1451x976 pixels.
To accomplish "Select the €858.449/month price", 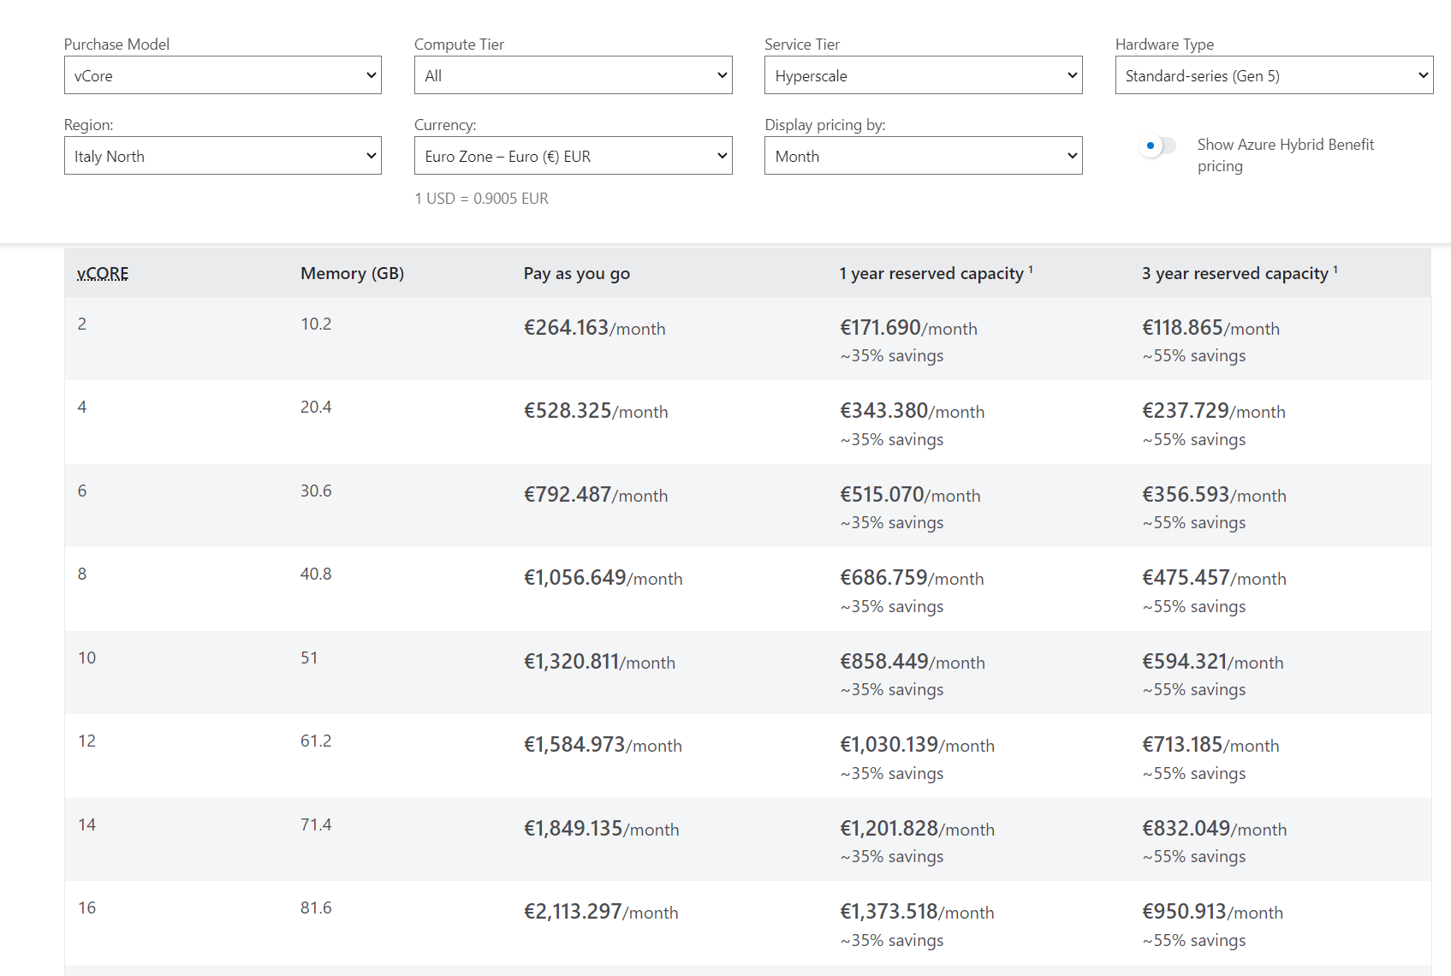I will point(913,662).
